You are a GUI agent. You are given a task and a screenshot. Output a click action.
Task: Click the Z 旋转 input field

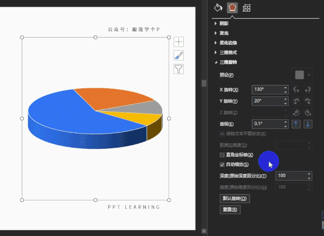pyautogui.click(x=270, y=113)
